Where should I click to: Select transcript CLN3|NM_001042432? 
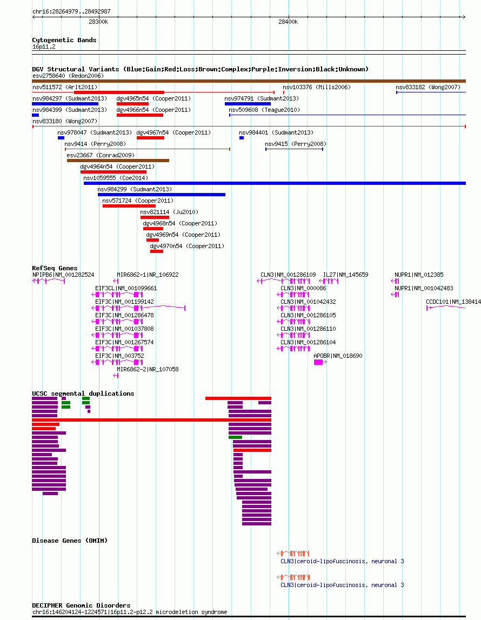point(308,302)
